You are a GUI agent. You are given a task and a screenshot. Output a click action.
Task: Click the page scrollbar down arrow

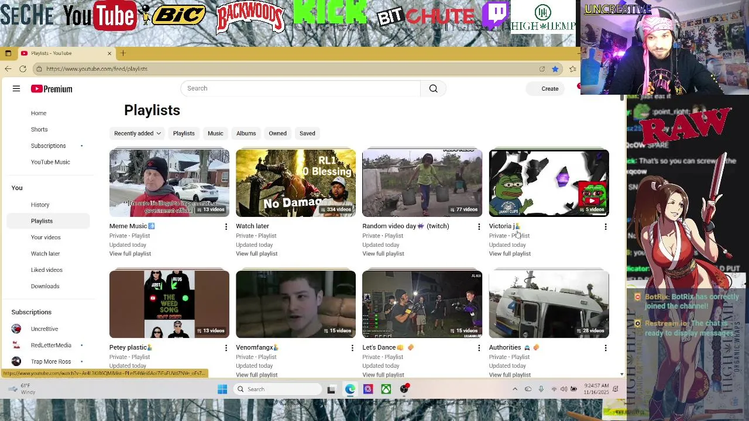click(x=621, y=374)
